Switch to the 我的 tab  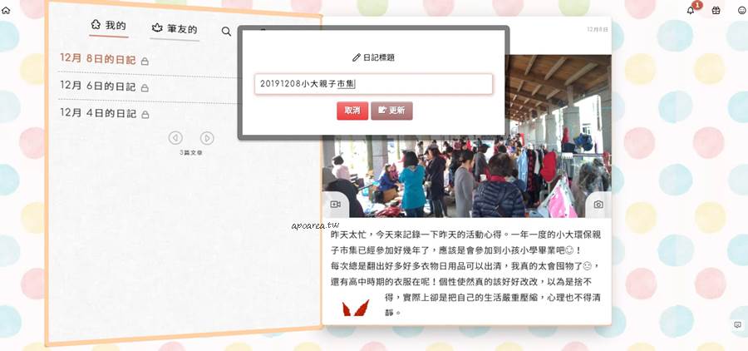point(109,26)
